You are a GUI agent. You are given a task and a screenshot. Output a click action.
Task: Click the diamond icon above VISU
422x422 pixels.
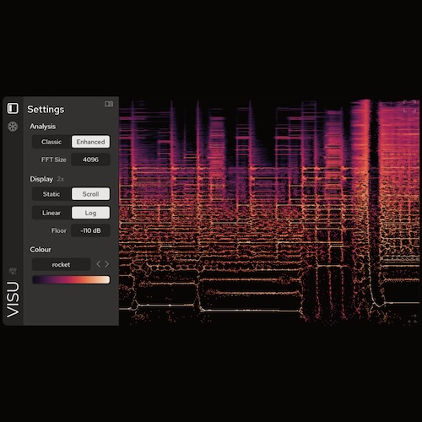tap(13, 271)
